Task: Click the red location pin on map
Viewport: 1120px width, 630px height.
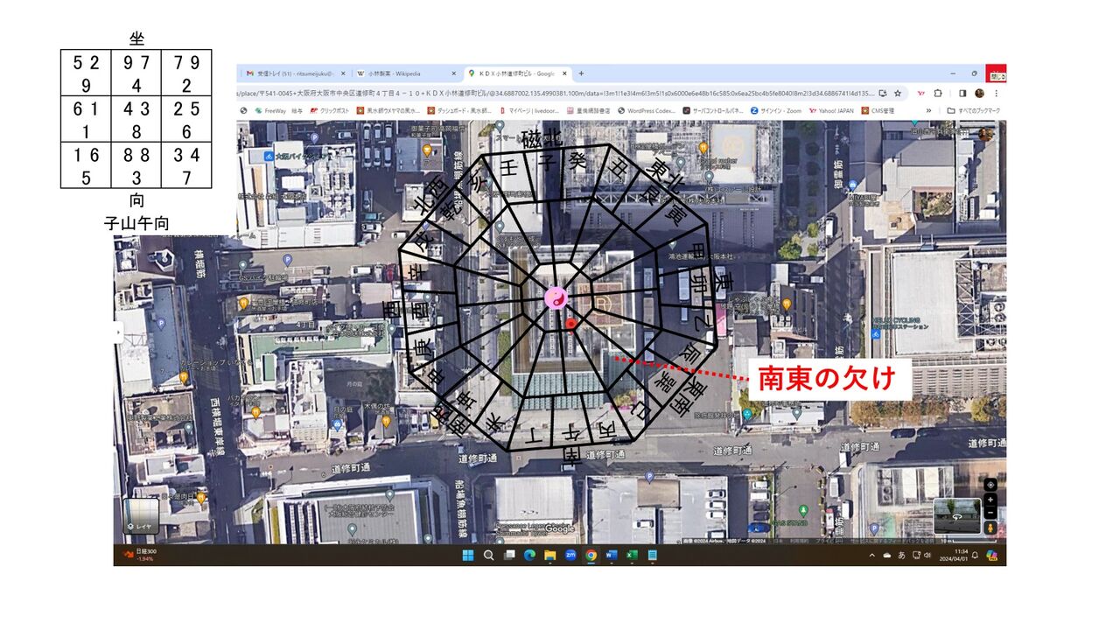Action: click(x=571, y=325)
